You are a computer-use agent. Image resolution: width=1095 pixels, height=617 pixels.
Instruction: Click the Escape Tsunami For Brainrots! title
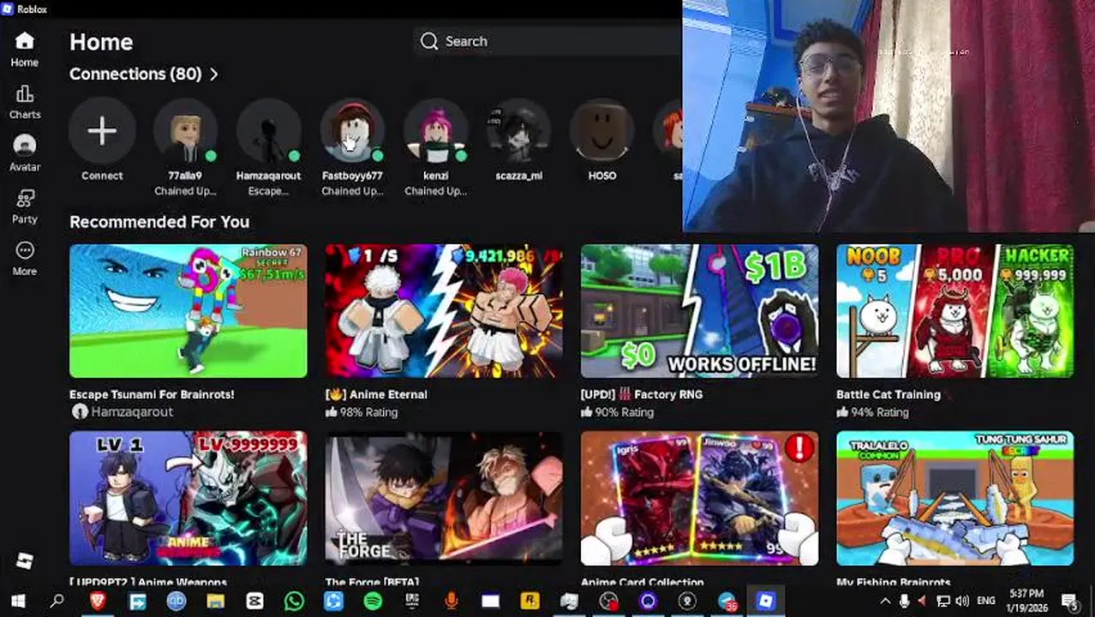pyautogui.click(x=152, y=394)
